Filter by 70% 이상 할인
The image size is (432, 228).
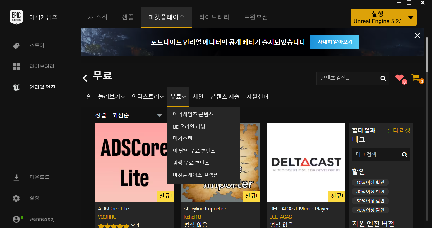tap(371, 210)
